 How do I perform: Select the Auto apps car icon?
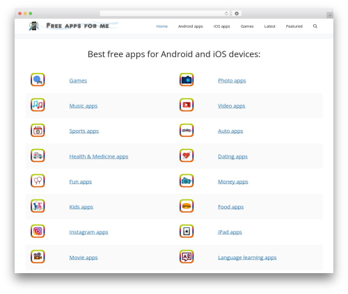point(187,130)
